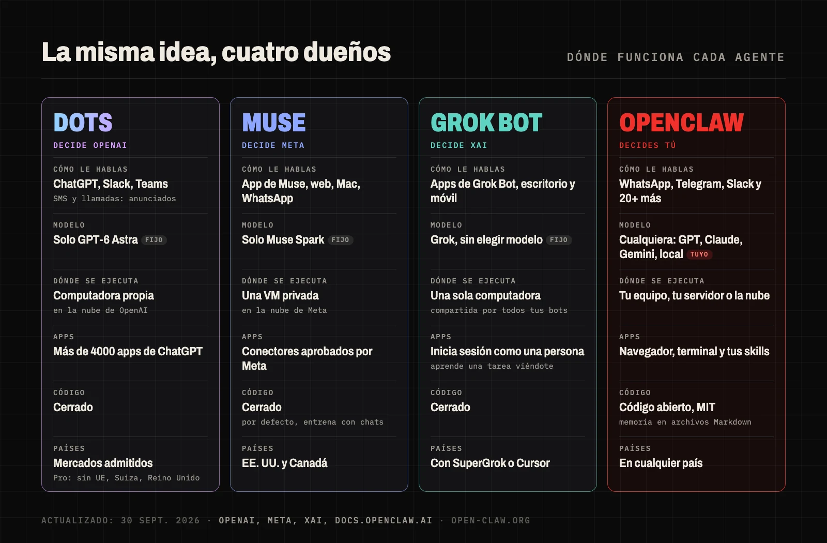Click the "DECIDE OPENAI" label
This screenshot has height=543, width=827.
click(90, 145)
